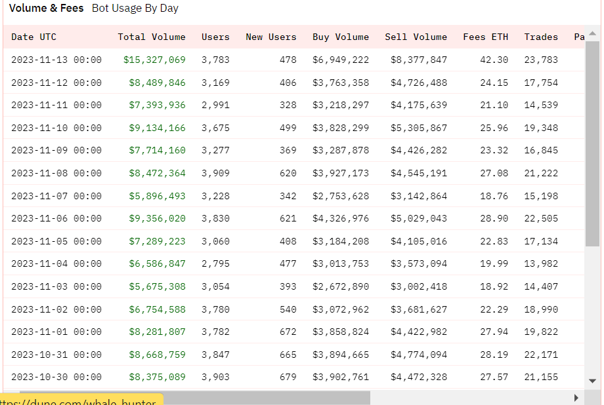Select total volume $15,327,069

[154, 60]
